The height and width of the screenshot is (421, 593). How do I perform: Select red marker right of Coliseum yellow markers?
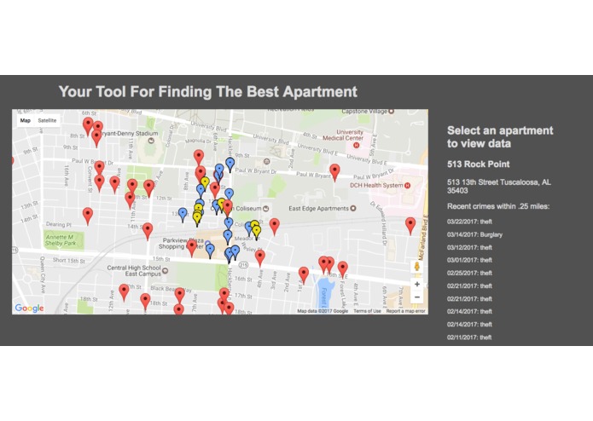click(274, 226)
